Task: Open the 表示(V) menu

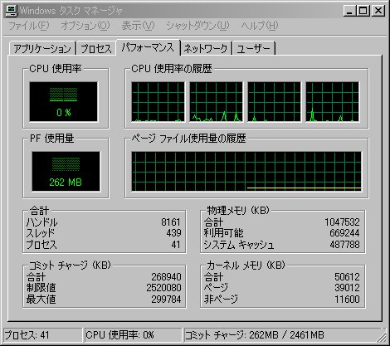Action: point(138,26)
